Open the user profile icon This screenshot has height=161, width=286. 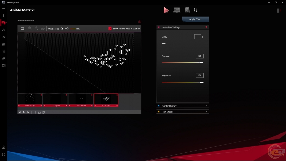[3, 147]
